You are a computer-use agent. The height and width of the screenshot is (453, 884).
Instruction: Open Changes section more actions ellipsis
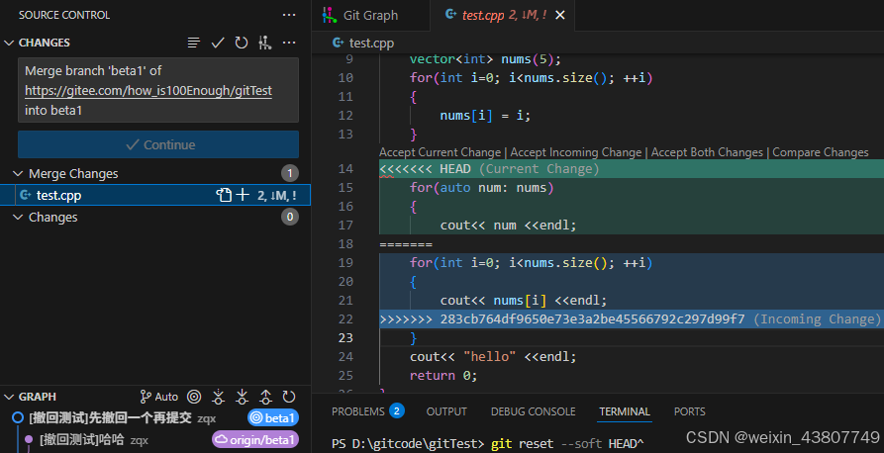289,43
